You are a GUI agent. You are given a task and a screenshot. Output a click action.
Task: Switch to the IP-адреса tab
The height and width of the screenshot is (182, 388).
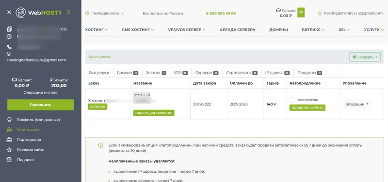(277, 73)
